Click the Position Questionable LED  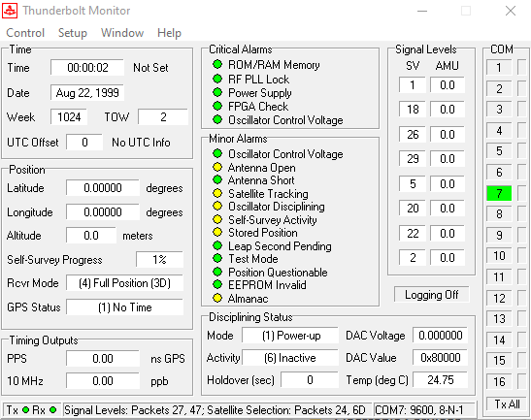(217, 272)
